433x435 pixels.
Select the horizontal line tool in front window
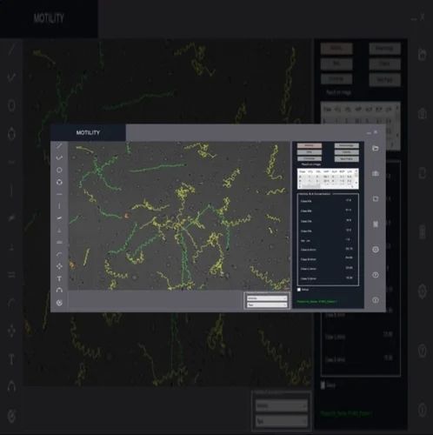point(59,194)
